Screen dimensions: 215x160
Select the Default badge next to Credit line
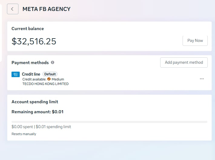50,74
